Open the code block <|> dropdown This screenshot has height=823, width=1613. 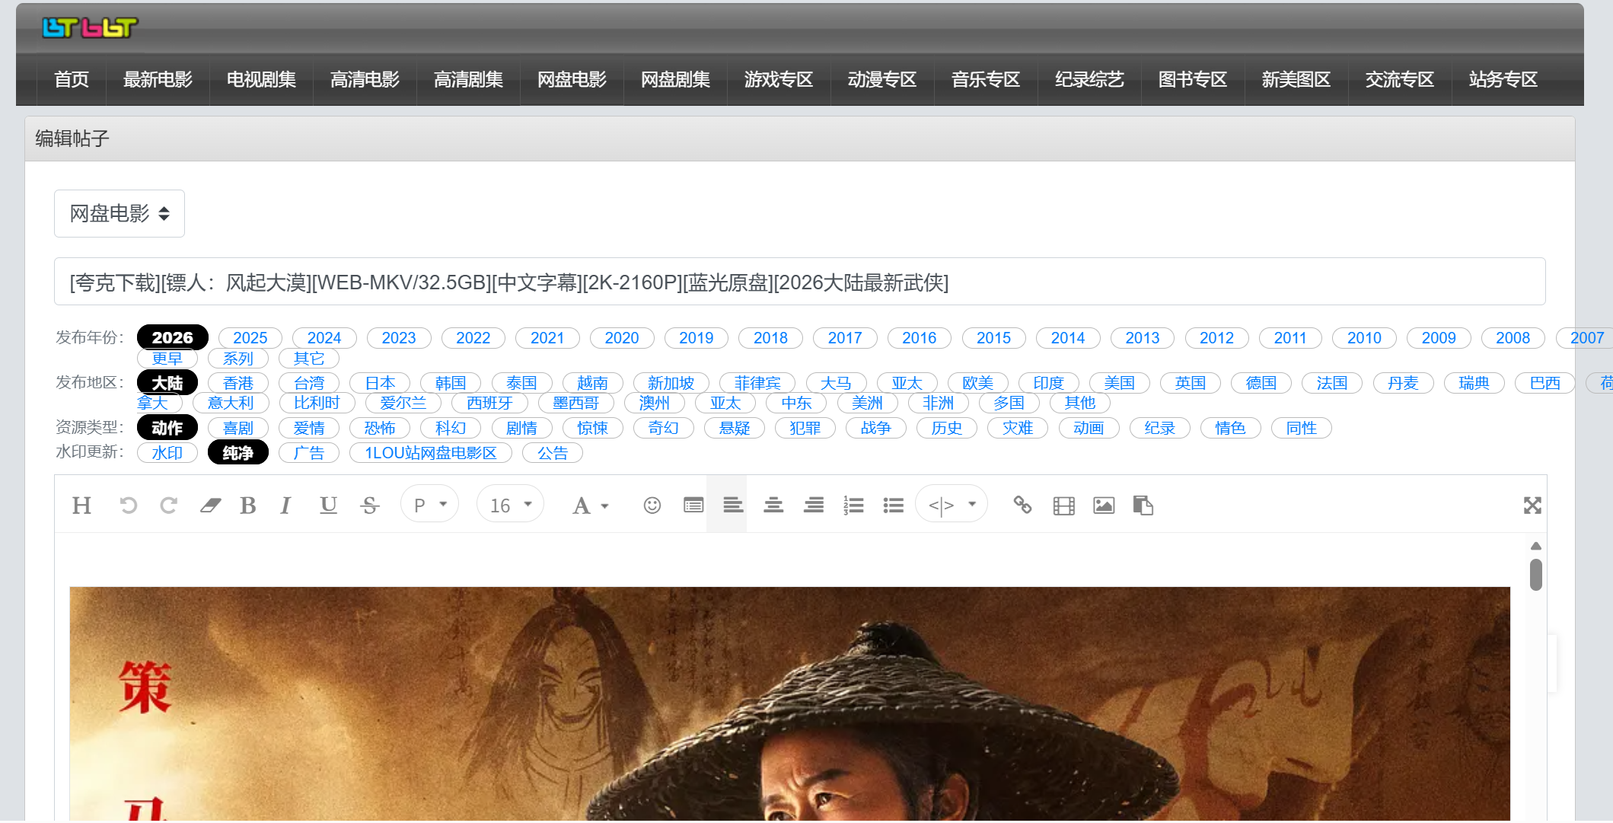(x=952, y=504)
